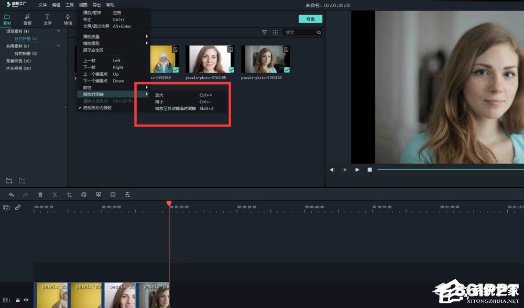Open the 编辑 menu
The width and height of the screenshot is (524, 308).
[56, 5]
